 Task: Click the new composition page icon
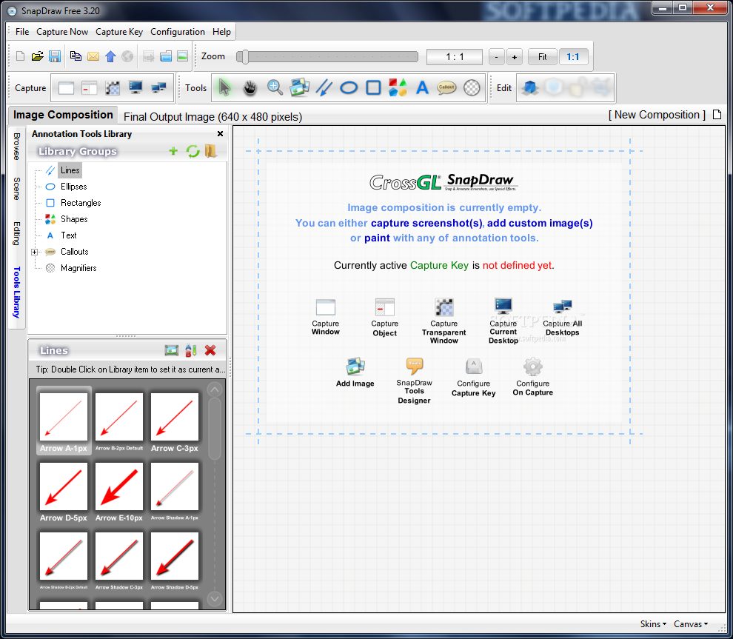pos(717,115)
